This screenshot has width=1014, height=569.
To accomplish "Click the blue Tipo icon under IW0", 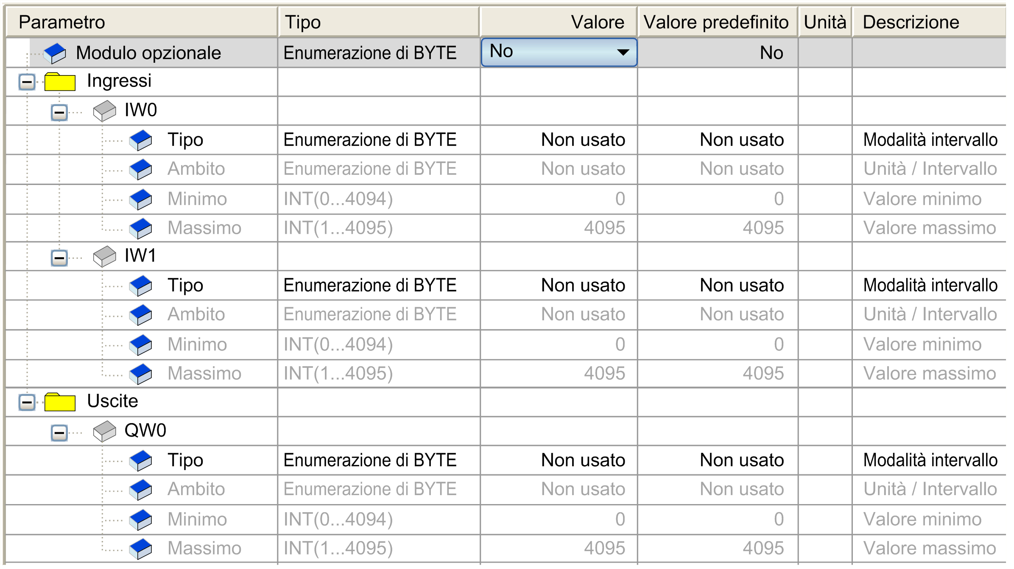I will [x=141, y=140].
